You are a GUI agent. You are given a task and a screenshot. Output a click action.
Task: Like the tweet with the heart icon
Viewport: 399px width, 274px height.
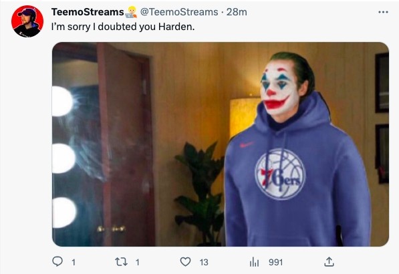click(185, 261)
